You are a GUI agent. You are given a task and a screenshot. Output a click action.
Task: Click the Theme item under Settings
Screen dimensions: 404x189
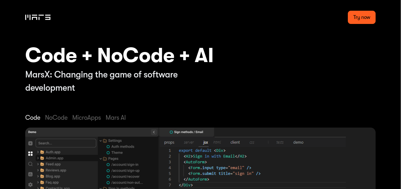pos(117,152)
